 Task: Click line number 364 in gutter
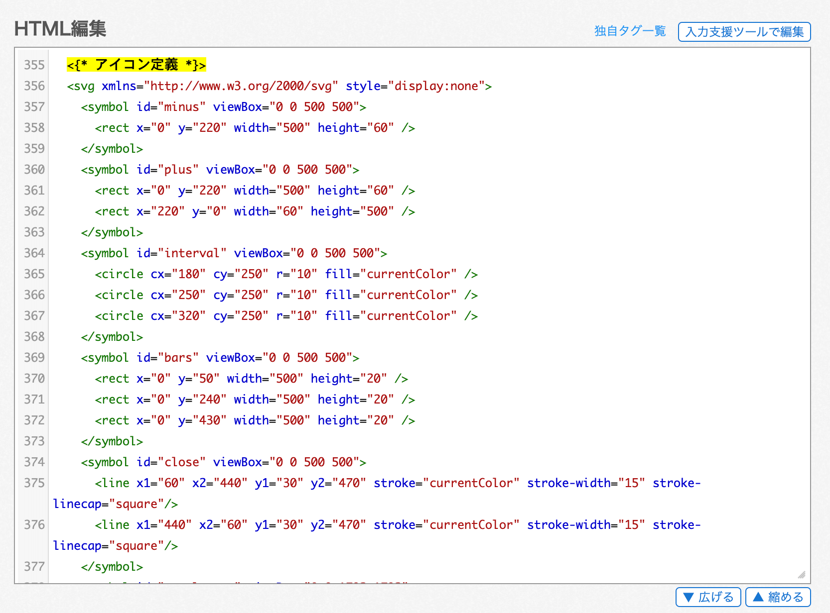34,253
